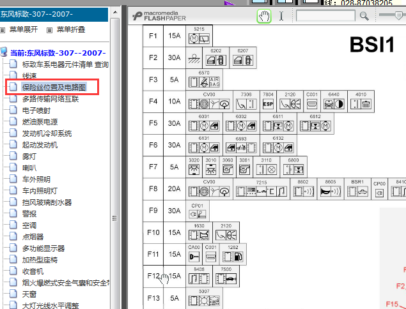
Task: Open 收音机 tree item
Action: click(33, 271)
